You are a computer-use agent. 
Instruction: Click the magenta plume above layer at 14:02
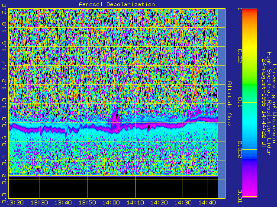(116, 119)
